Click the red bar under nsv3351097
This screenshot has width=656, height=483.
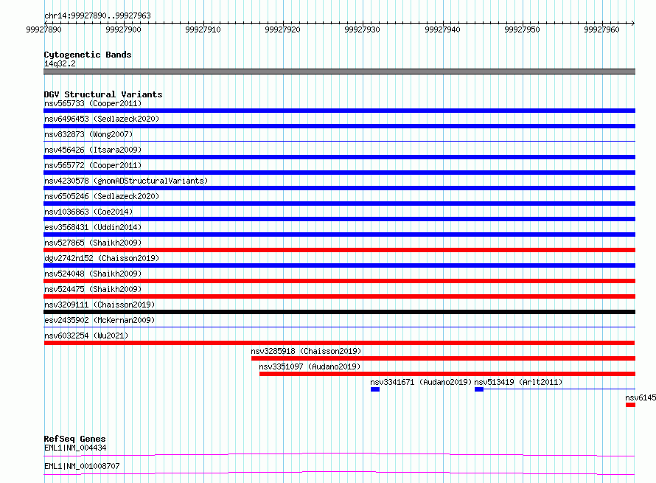(x=447, y=374)
